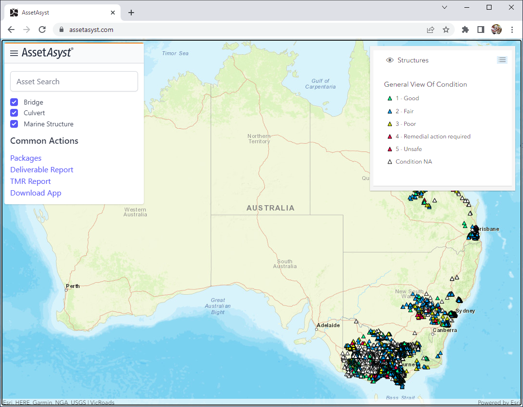Screen dimensions: 523x407
Task: Open a new browser tab
Action: [131, 13]
